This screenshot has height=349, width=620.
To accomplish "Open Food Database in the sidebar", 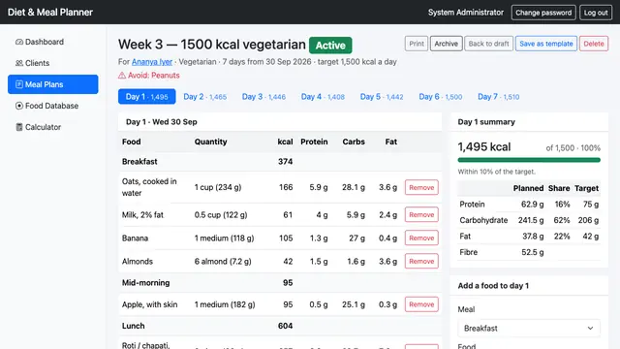I will point(53,106).
